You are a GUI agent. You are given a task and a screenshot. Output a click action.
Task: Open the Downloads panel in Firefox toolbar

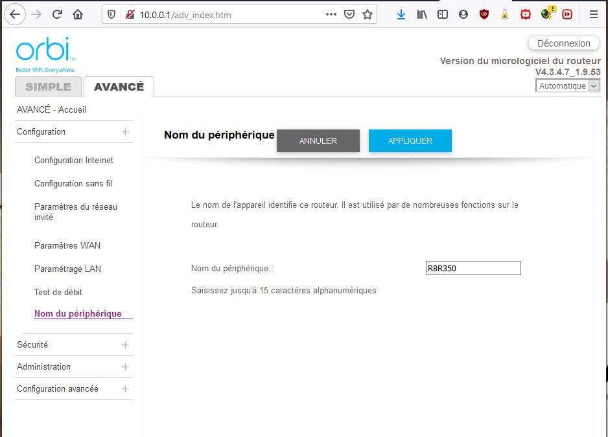(401, 14)
